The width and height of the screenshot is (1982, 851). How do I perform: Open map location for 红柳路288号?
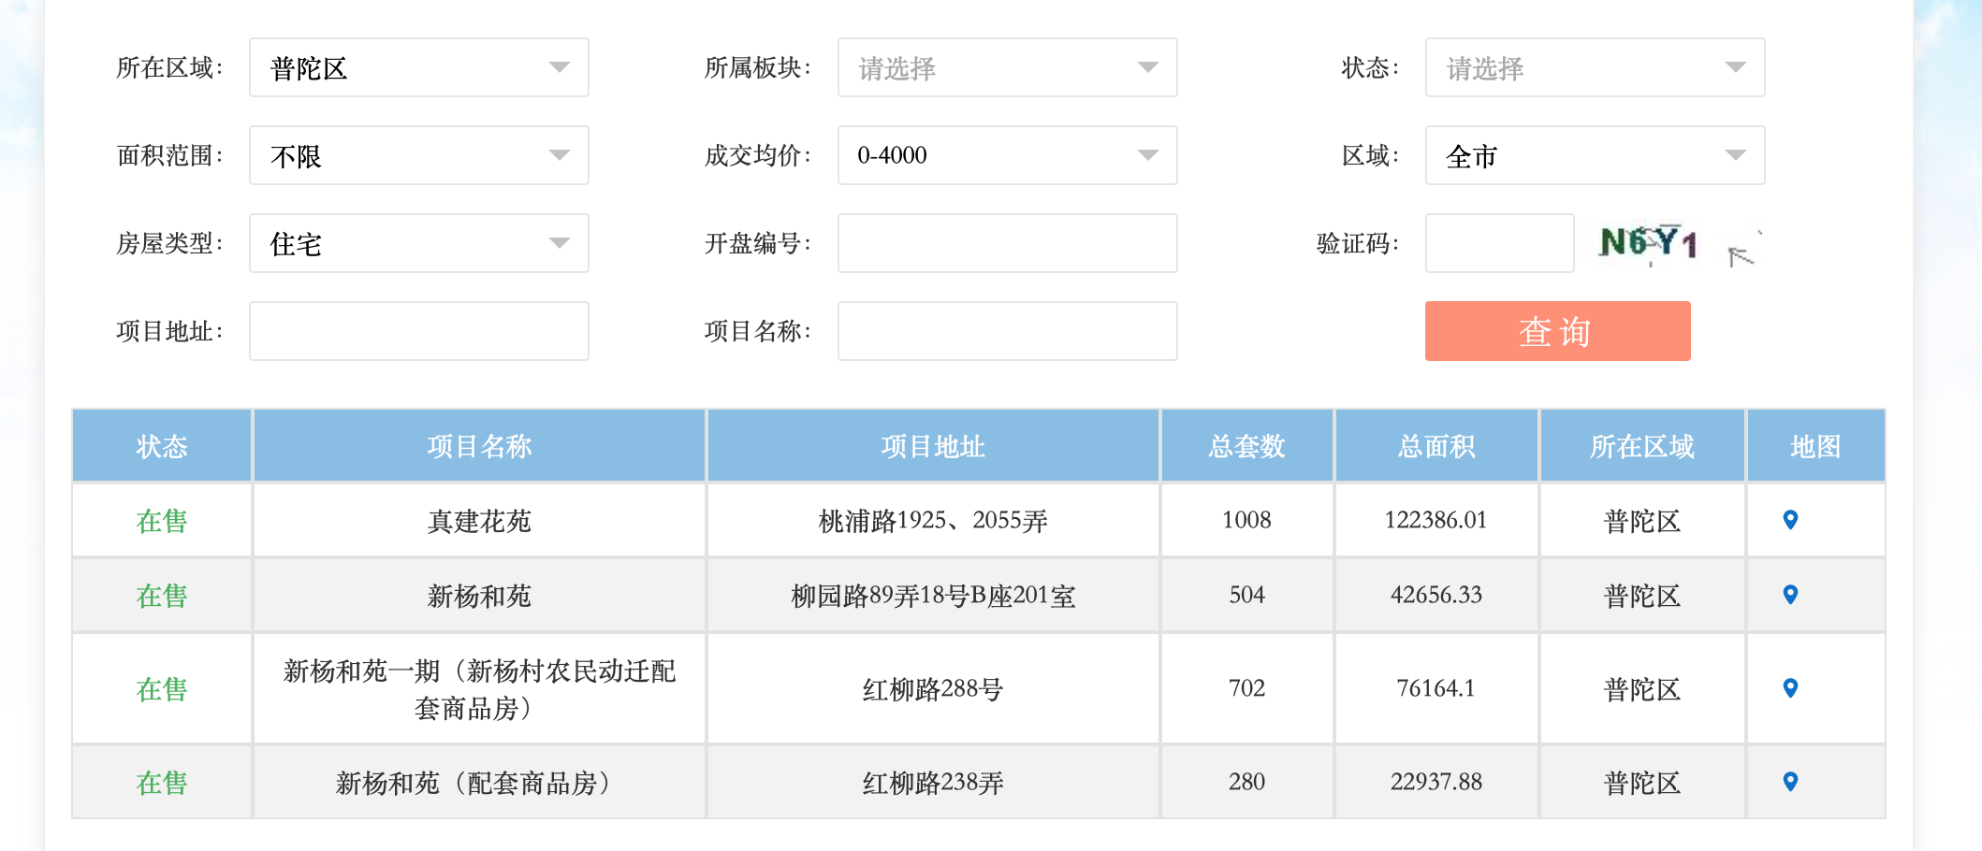coord(1789,688)
